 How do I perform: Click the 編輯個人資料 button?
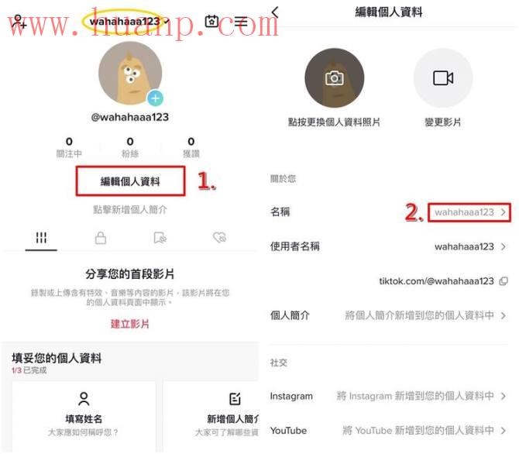point(130,181)
